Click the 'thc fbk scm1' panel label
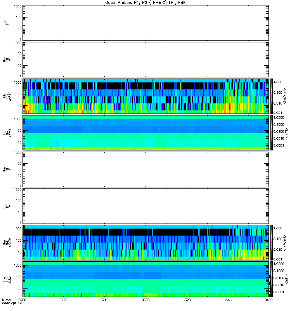This screenshot has width=291, height=311. [x=7, y=279]
